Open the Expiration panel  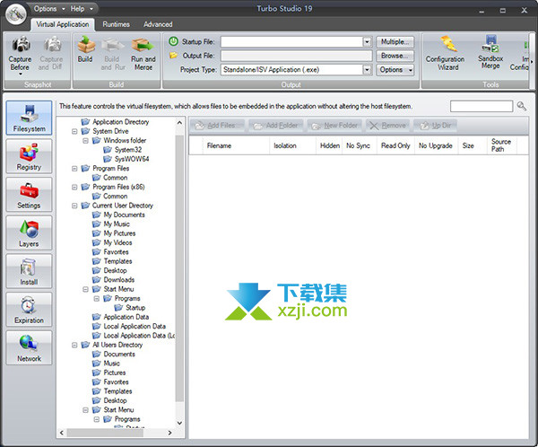30,310
